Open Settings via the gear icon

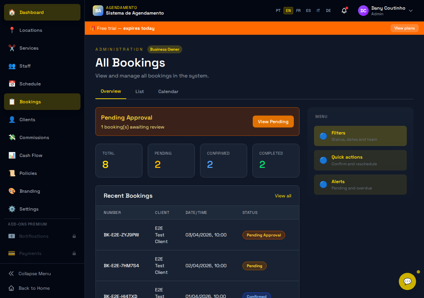pyautogui.click(x=12, y=209)
